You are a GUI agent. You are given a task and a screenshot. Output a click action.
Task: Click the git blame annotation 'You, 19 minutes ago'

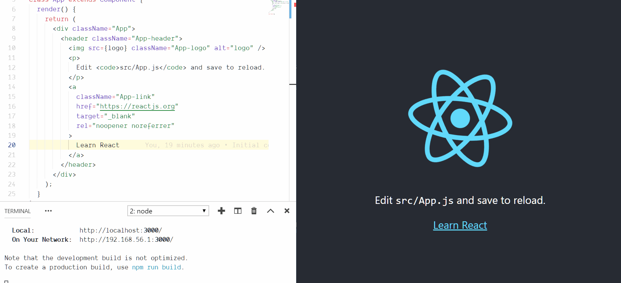(182, 145)
